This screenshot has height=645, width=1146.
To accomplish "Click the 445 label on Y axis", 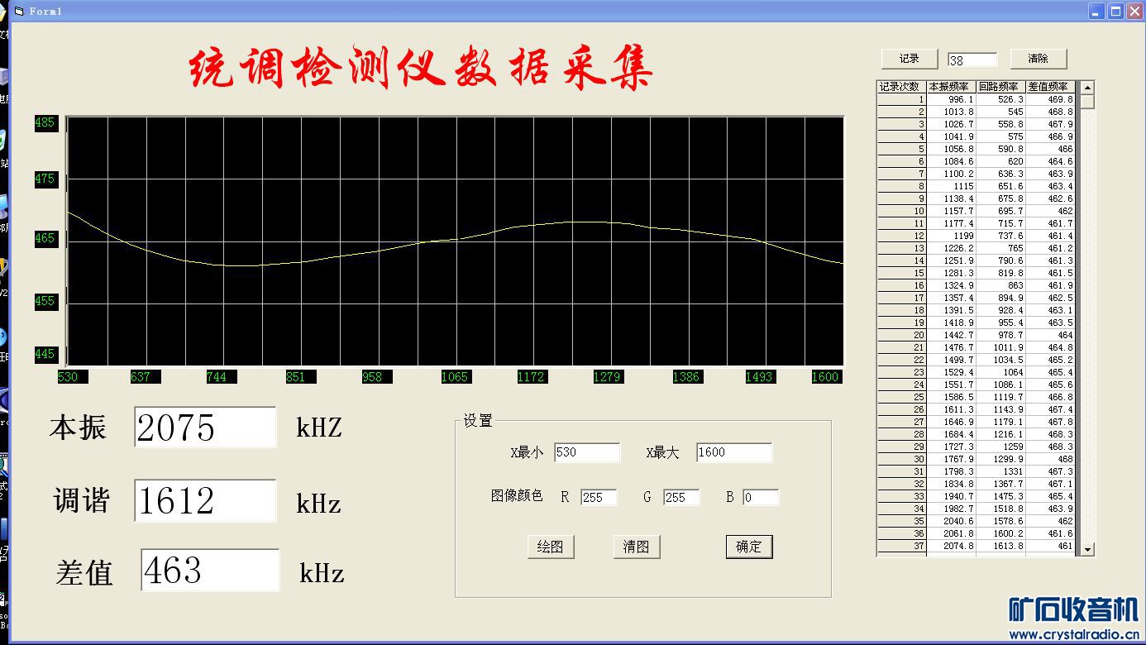I will click(x=45, y=354).
